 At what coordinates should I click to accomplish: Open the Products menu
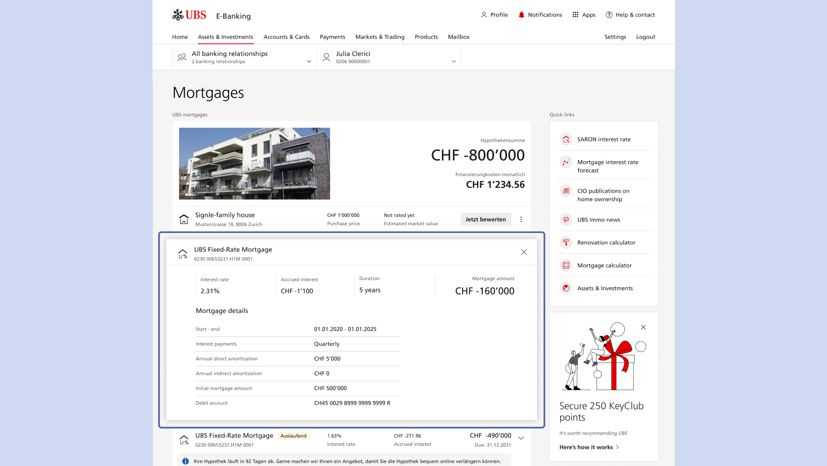pos(426,37)
